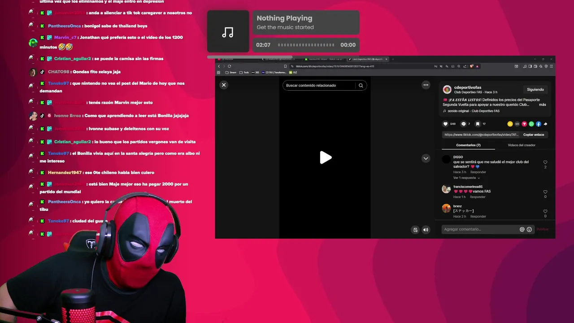Screen dimensions: 574x323
Task: Share the video via WhatsApp icon
Action: pos(531,124)
